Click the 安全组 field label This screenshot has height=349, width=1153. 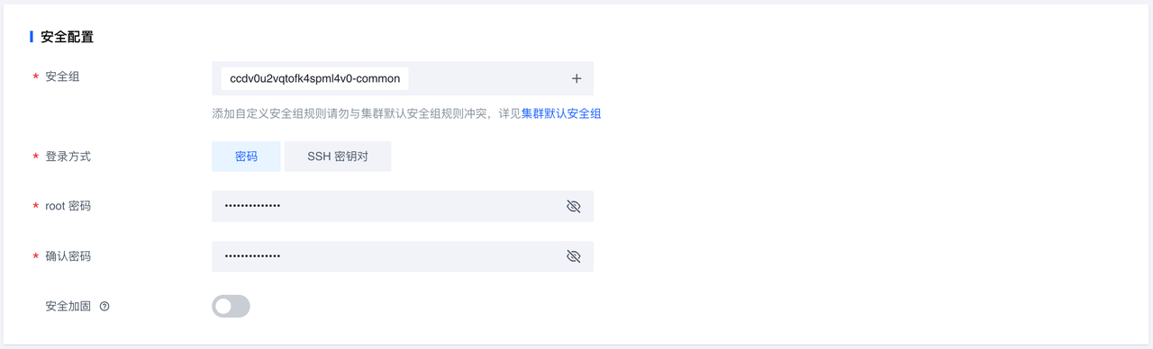[x=62, y=77]
